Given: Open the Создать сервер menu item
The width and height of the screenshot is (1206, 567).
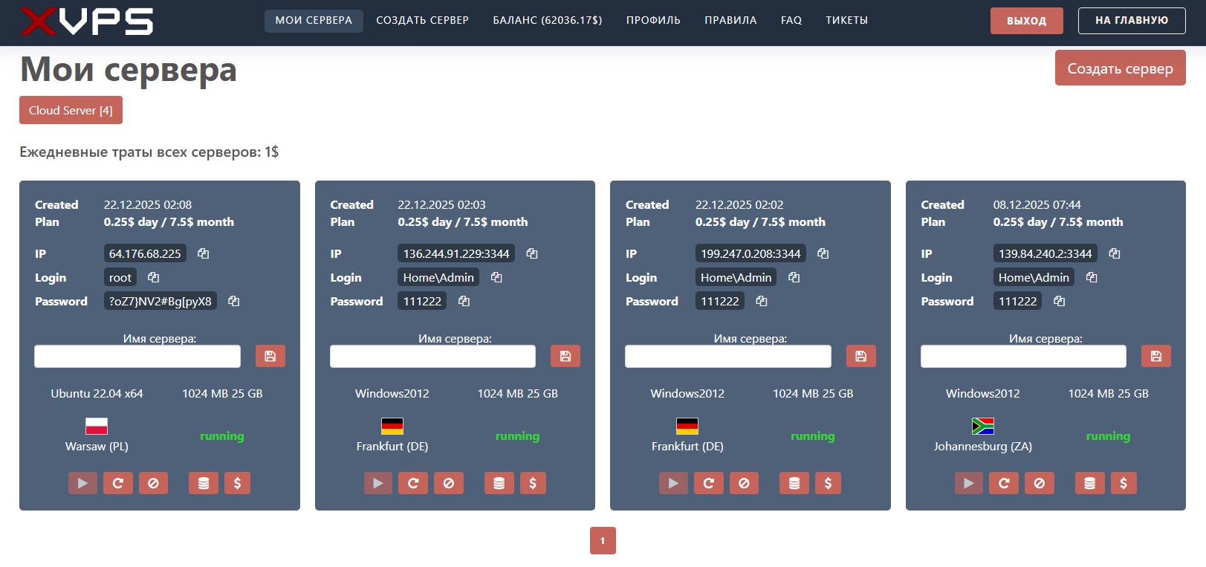Looking at the screenshot, I should (422, 20).
